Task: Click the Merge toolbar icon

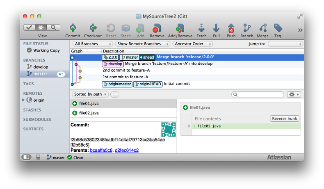Action: tap(263, 28)
